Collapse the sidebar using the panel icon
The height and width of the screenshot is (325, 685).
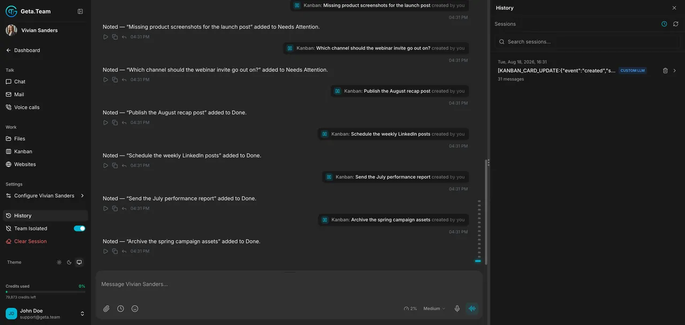tap(80, 11)
